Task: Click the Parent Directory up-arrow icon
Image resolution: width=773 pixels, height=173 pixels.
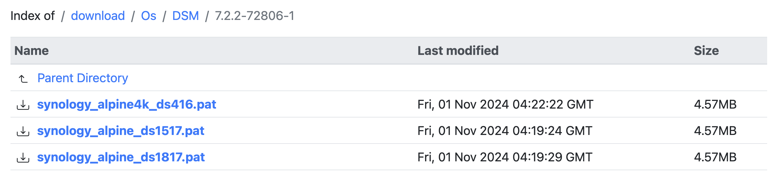Action: pos(23,79)
